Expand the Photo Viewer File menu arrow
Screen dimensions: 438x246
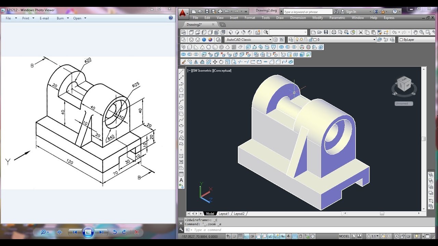16,18
